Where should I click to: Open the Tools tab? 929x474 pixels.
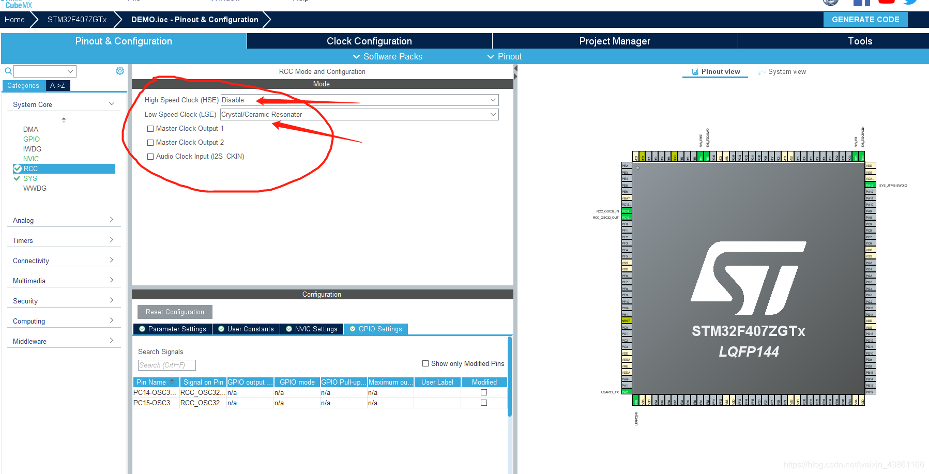[x=860, y=41]
